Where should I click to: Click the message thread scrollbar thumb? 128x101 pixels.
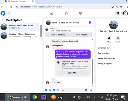92,71
